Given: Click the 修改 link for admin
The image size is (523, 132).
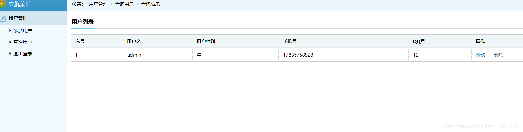Looking at the screenshot, I should point(480,55).
